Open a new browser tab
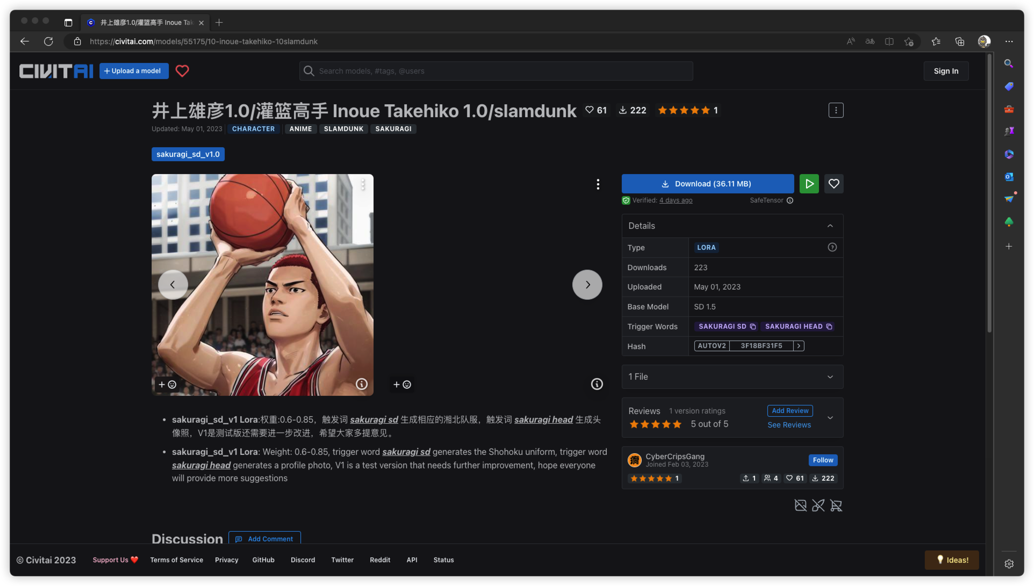The width and height of the screenshot is (1034, 586). [219, 23]
